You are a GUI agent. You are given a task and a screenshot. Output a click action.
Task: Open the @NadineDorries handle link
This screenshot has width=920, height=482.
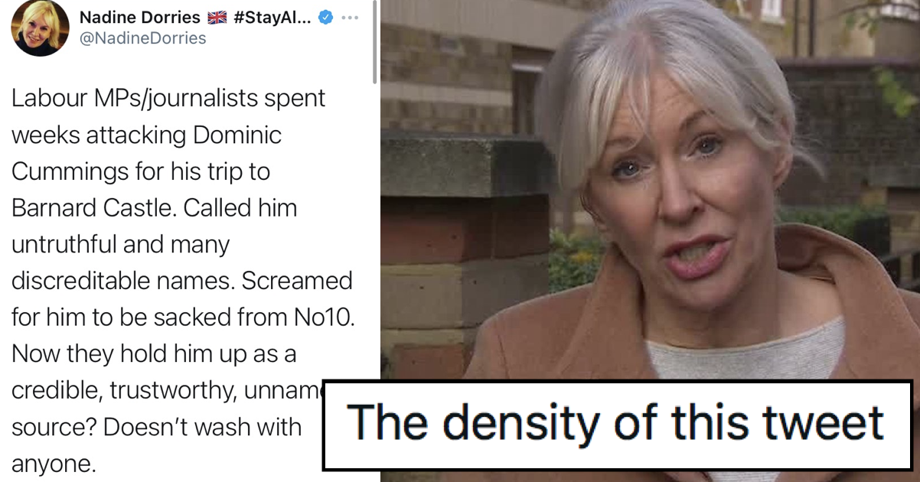142,38
